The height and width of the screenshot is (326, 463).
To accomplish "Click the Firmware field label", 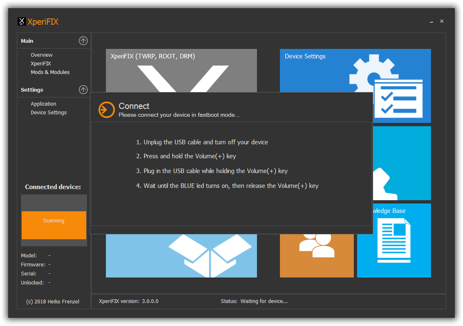I will 33,264.
